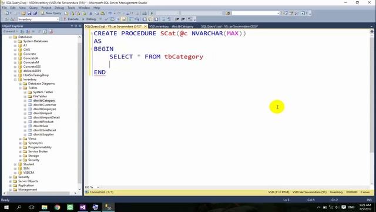Open the find combo box in the toolbar
This screenshot has width=376, height=212.
(x=256, y=13)
